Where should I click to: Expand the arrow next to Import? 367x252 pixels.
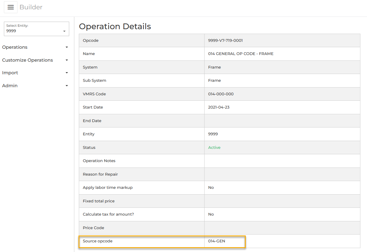point(67,73)
